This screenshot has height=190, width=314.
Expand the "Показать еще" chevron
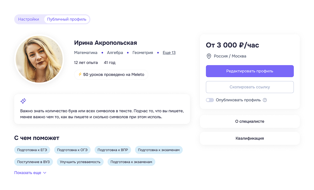tap(45, 173)
